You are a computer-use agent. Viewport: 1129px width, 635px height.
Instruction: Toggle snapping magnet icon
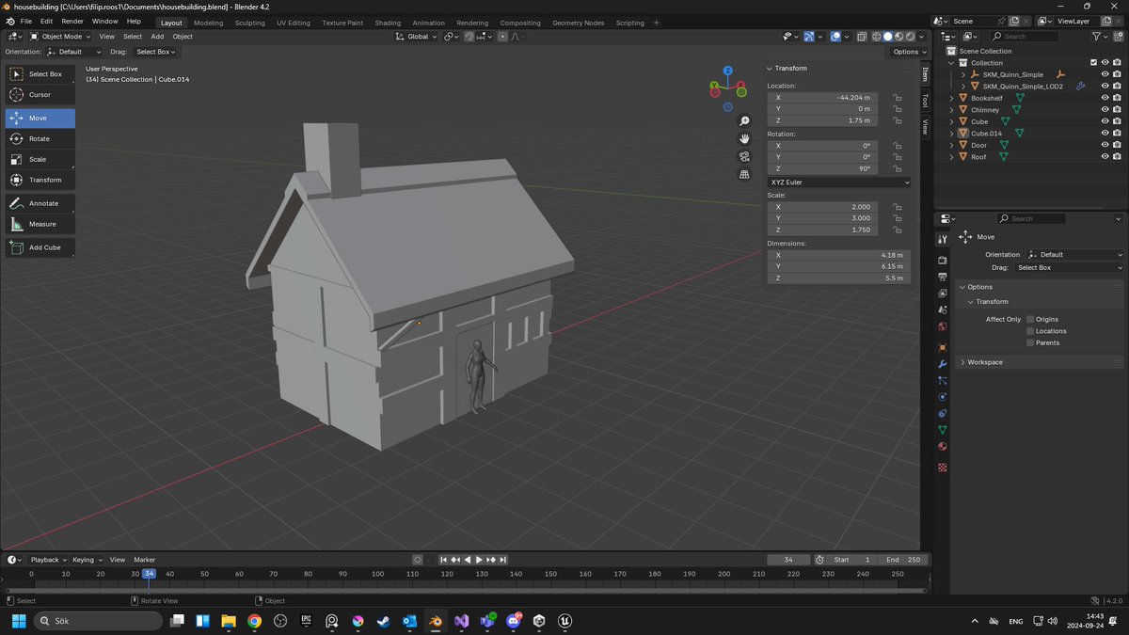(x=469, y=37)
